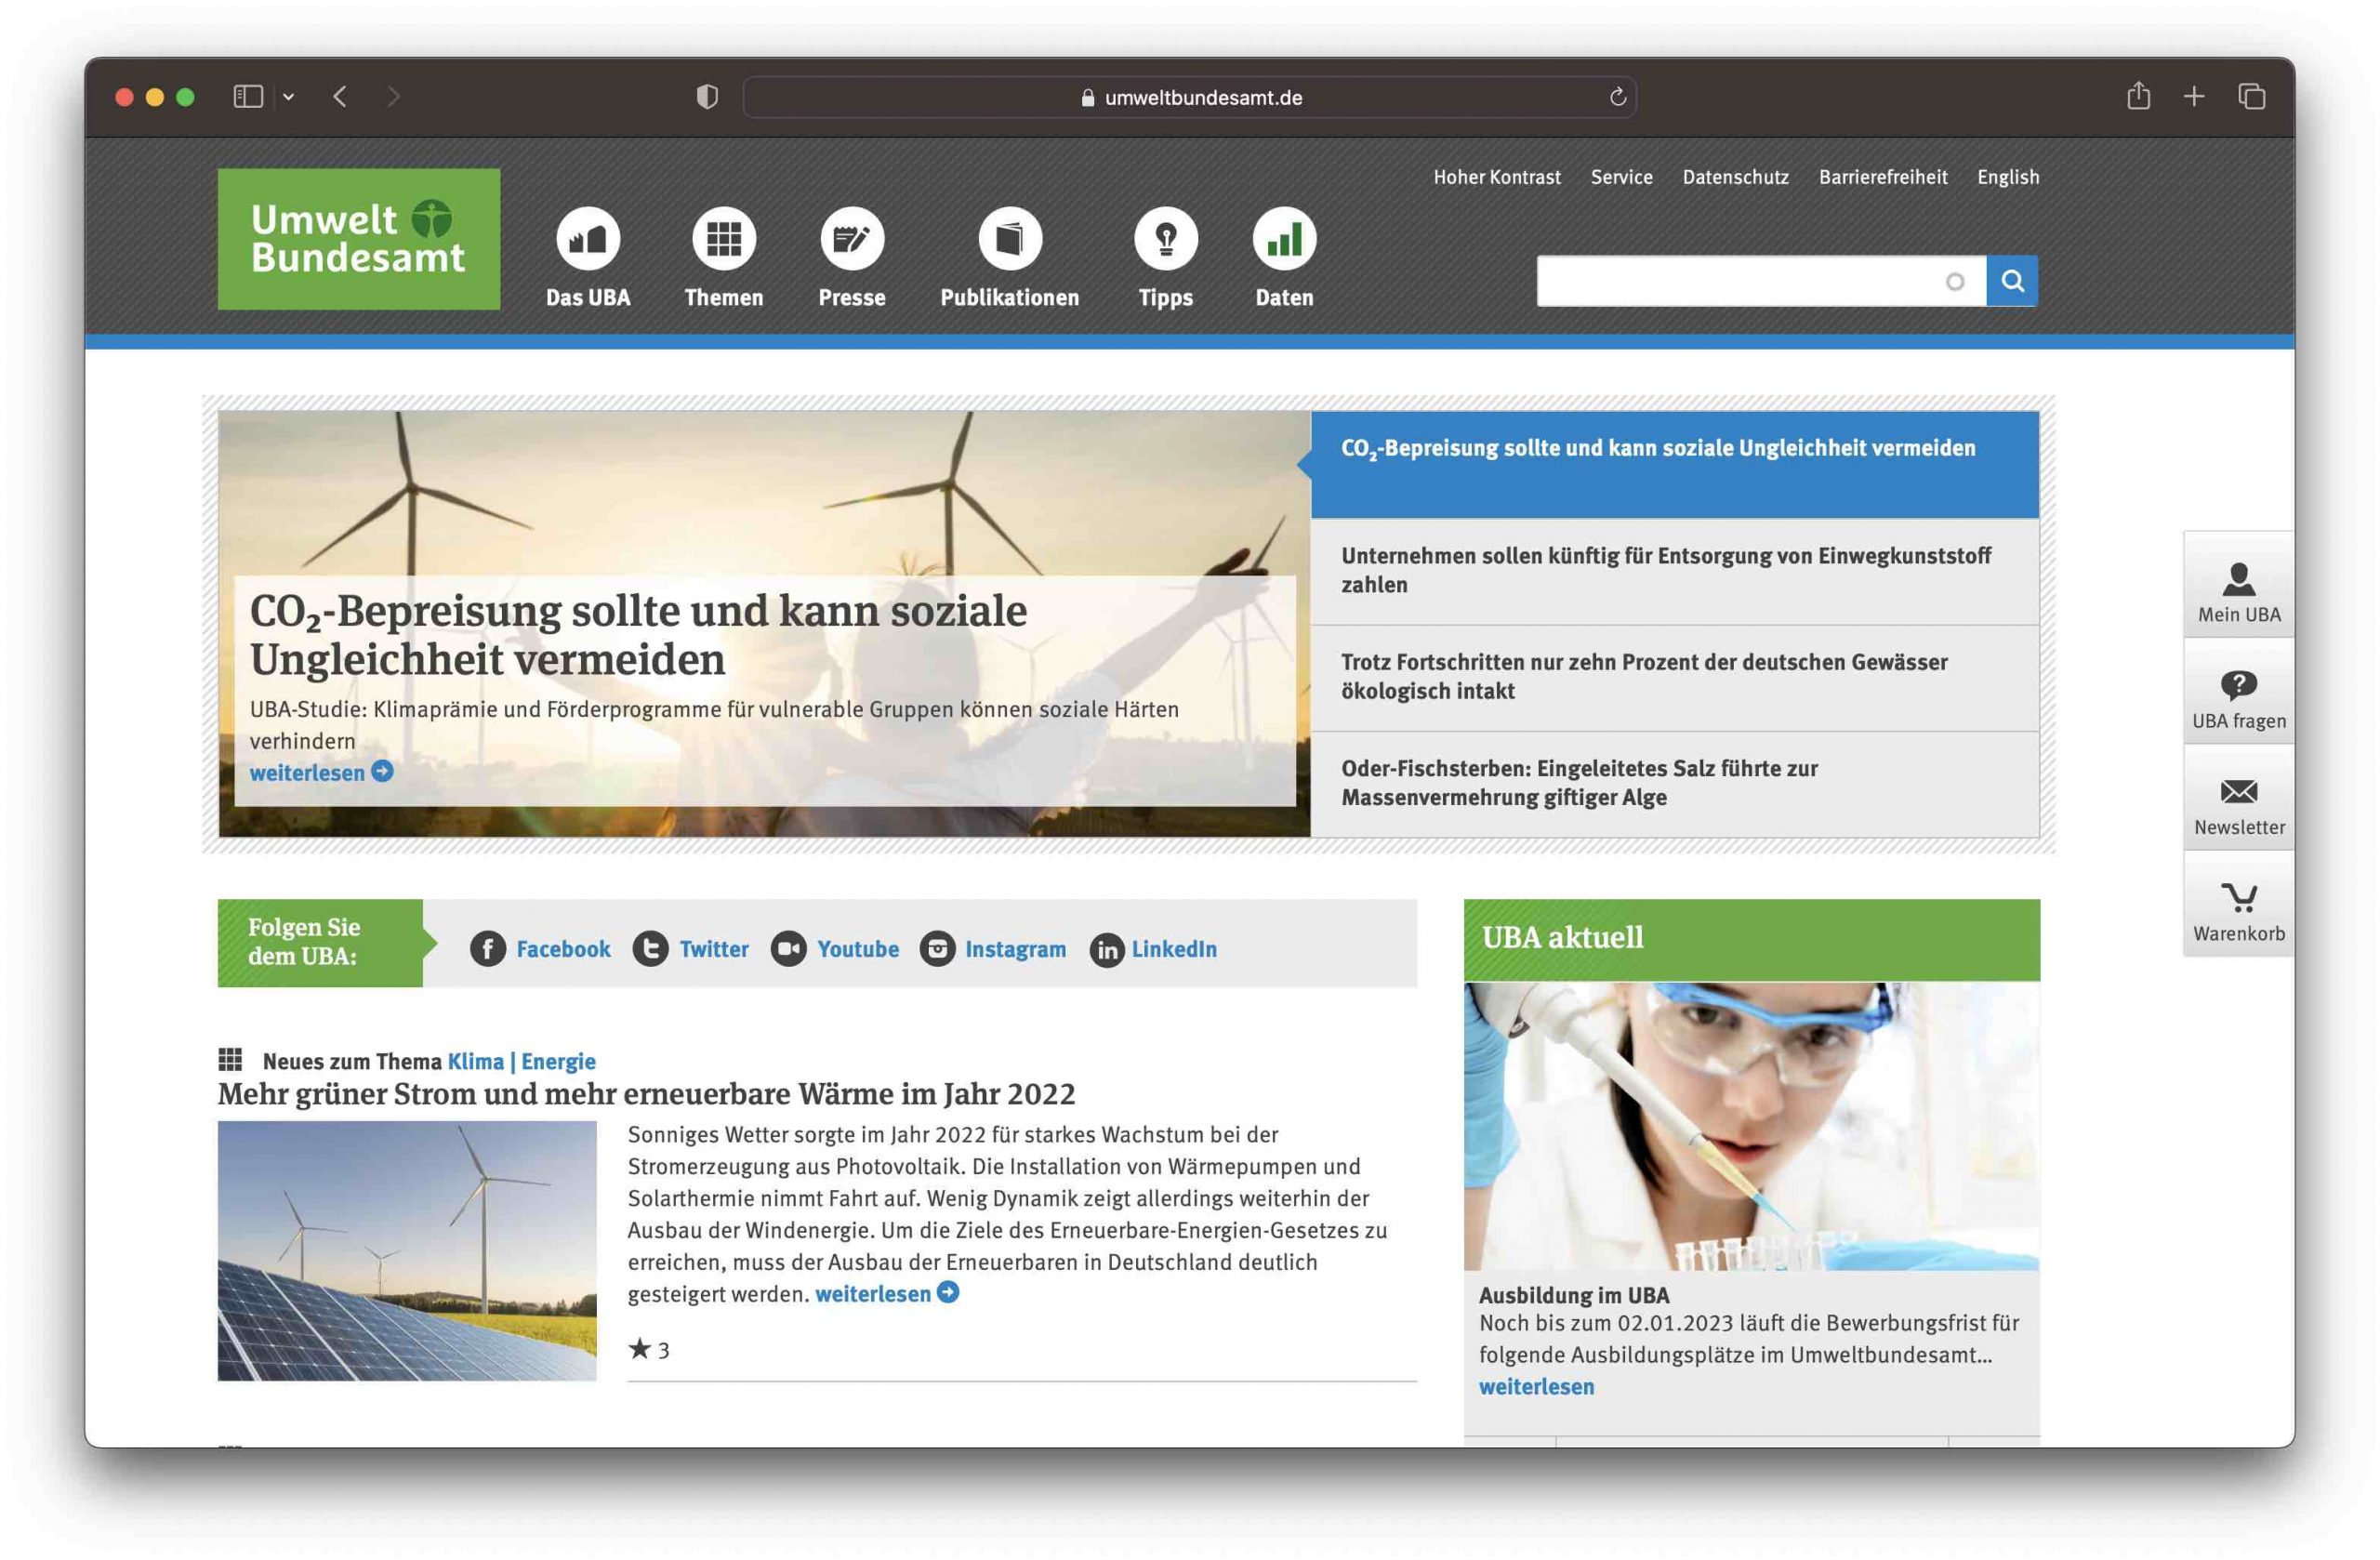Open the Tipps lightbulb icon
The image size is (2380, 1560).
coord(1165,239)
